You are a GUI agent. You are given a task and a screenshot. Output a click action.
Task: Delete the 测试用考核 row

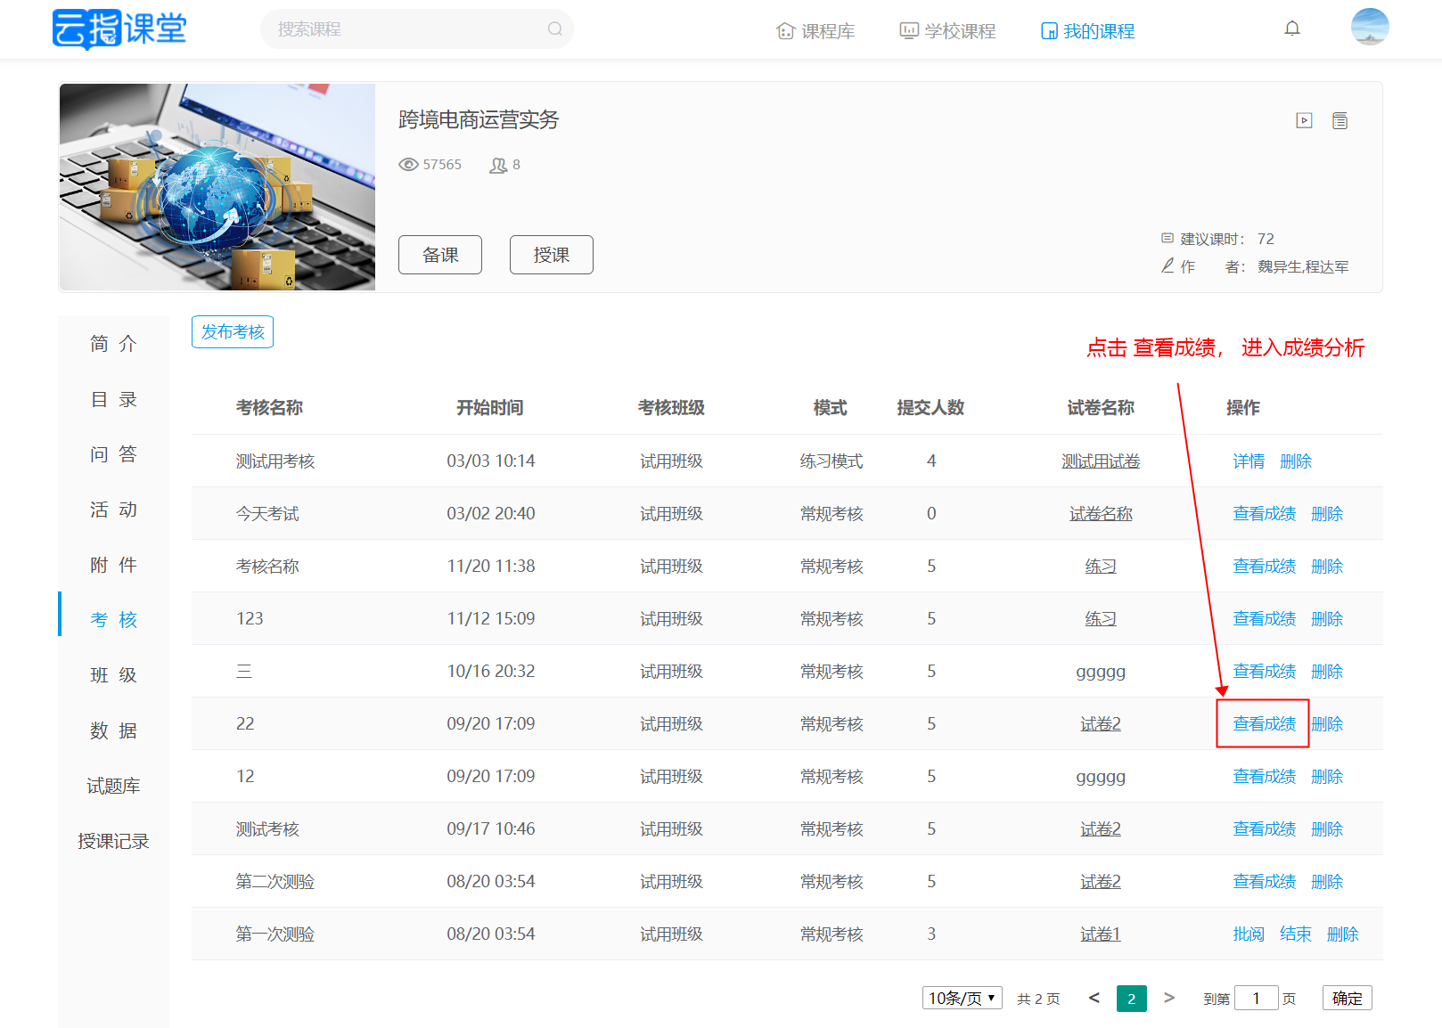click(x=1296, y=461)
